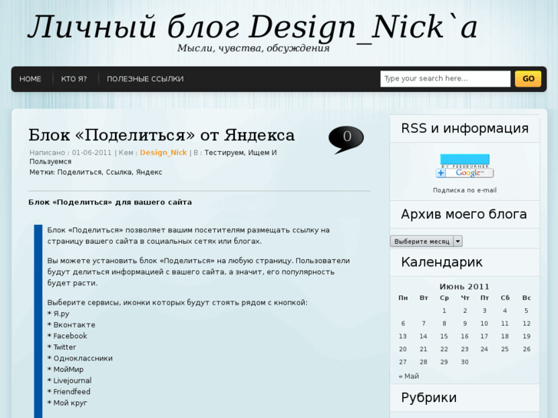Click the Июнь 2011 calendar caption

click(x=464, y=287)
